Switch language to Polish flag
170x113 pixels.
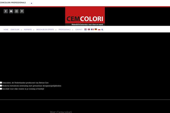point(99,29)
